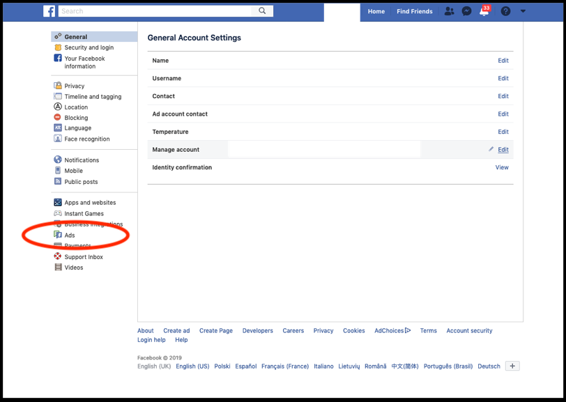Edit the Name setting

503,60
